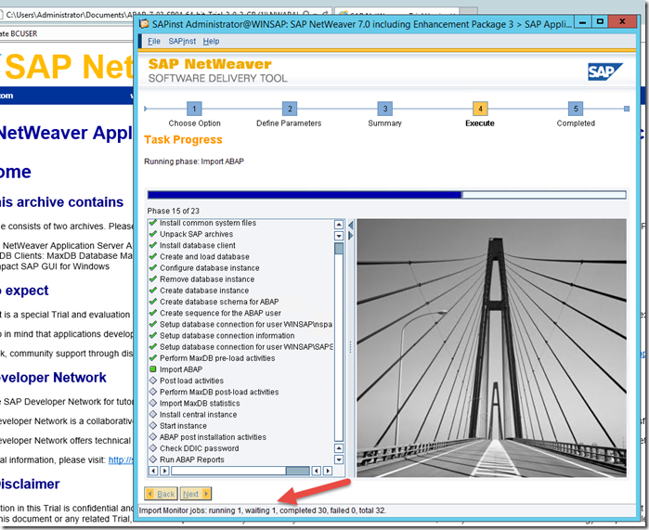Click the diamond icon beside Import MaxDB statistics
Image resolution: width=649 pixels, height=530 pixels.
pyautogui.click(x=153, y=403)
